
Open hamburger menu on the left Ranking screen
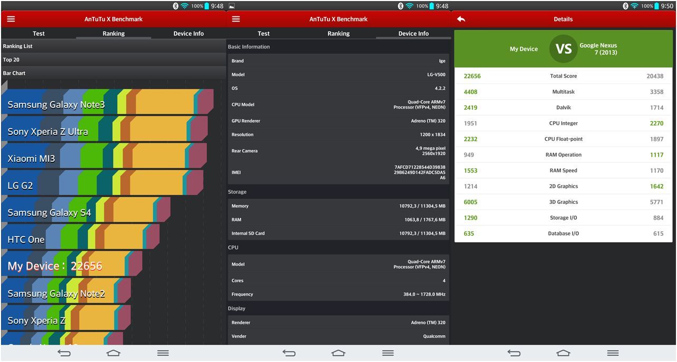[11, 19]
